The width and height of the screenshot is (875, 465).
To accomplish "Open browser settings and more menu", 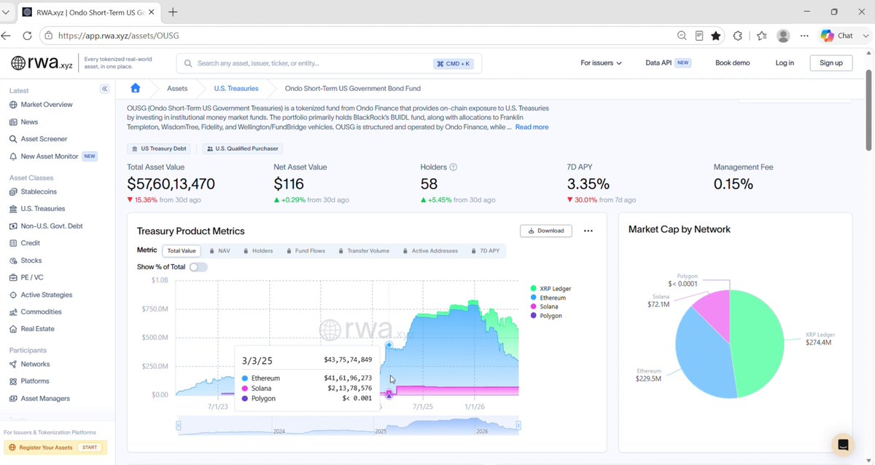I will coord(804,35).
